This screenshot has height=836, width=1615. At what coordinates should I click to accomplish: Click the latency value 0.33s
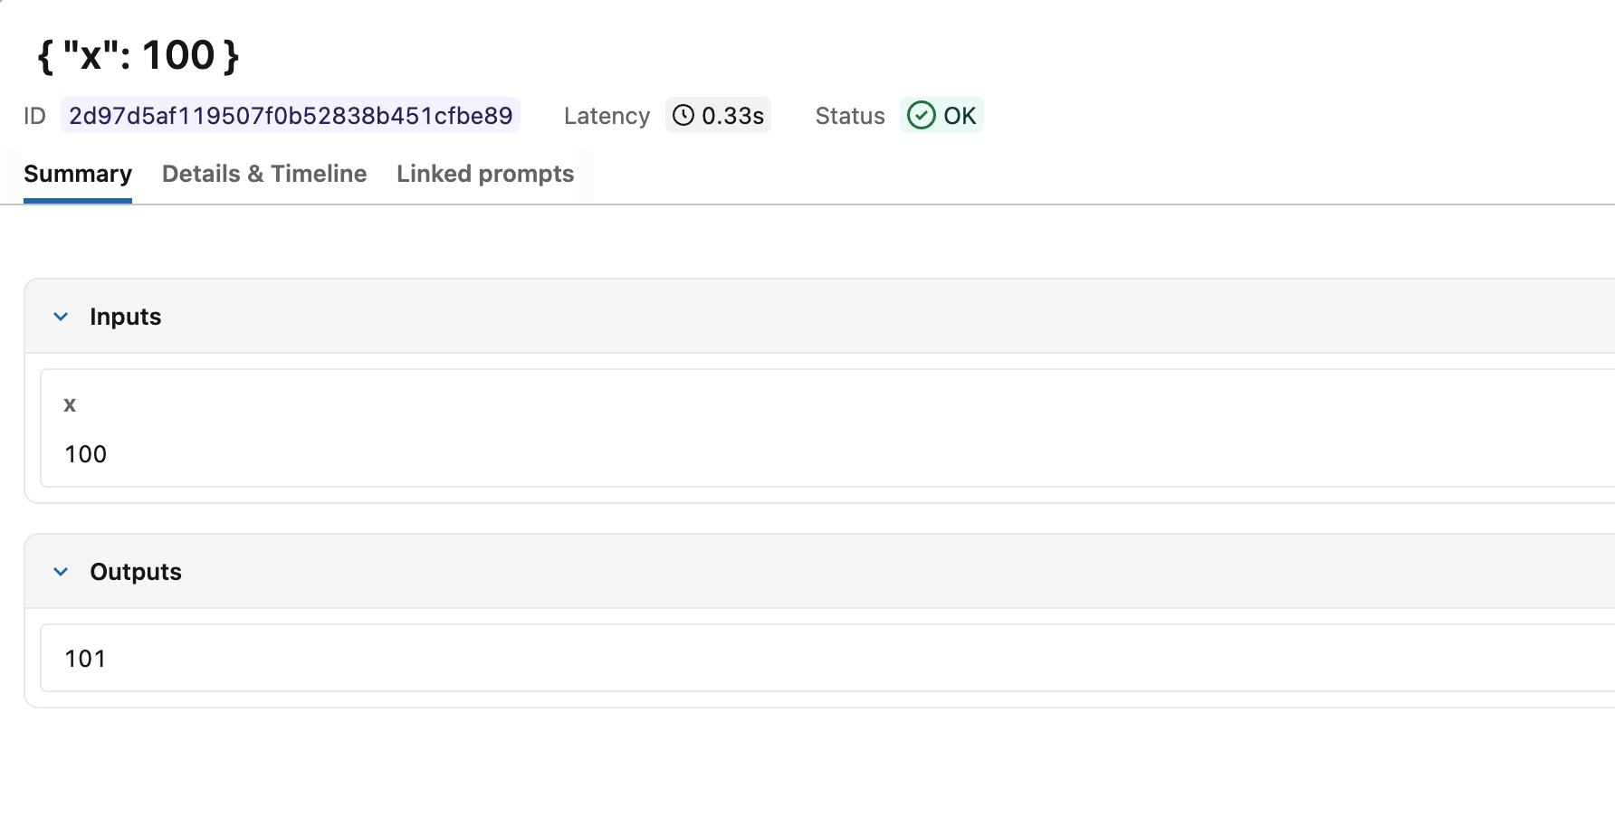click(731, 115)
